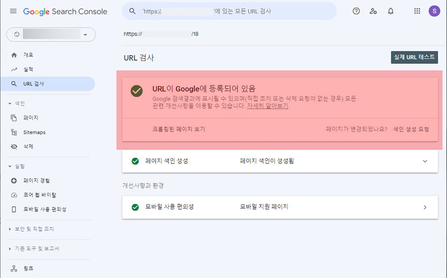Click the 실제 URL 테스트 button
447x278 pixels.
[414, 57]
